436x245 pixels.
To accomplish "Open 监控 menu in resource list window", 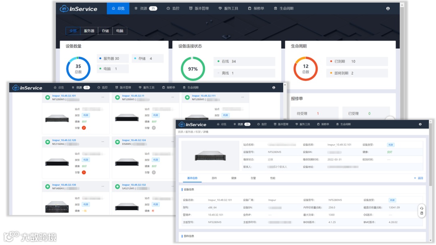I will (102, 88).
